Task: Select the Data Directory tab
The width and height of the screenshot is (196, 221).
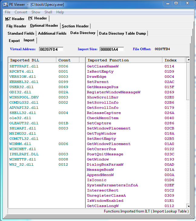Action: coord(83,33)
